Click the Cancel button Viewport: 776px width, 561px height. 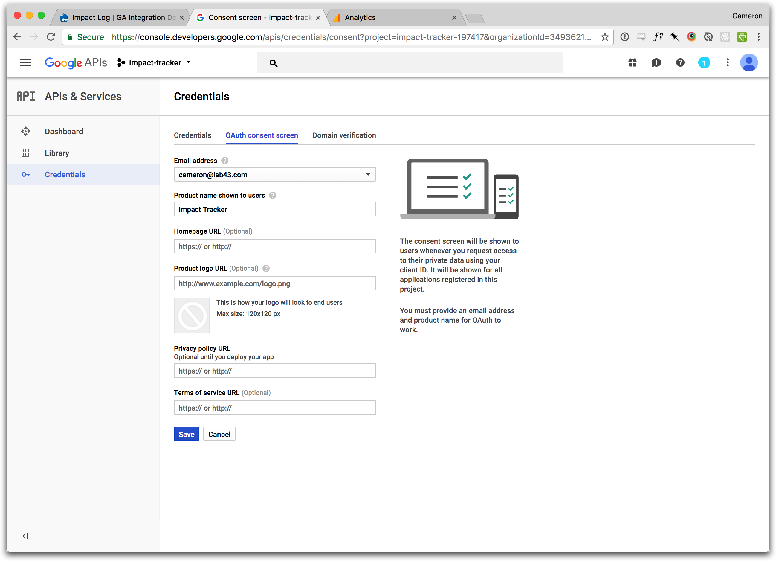click(x=219, y=434)
